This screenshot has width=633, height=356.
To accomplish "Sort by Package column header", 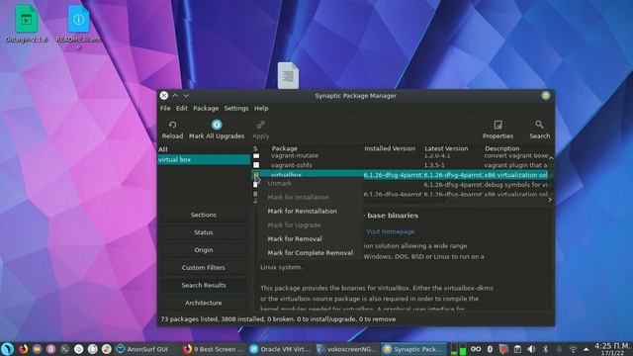I will tap(284, 148).
